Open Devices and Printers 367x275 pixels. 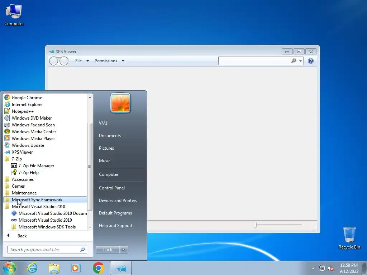[x=118, y=201]
